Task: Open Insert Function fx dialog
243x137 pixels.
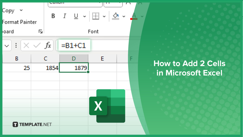Action: click(48, 45)
